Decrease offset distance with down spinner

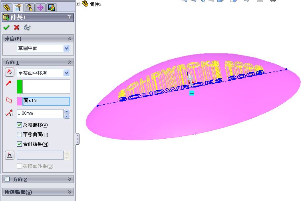(x=67, y=116)
